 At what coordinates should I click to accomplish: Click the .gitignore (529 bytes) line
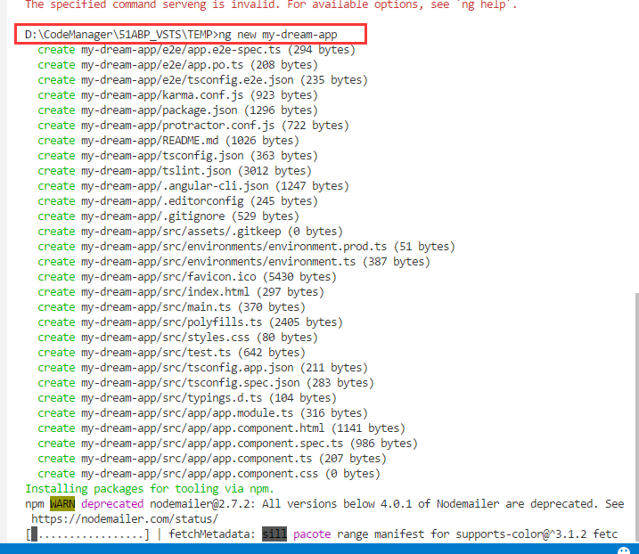click(168, 216)
